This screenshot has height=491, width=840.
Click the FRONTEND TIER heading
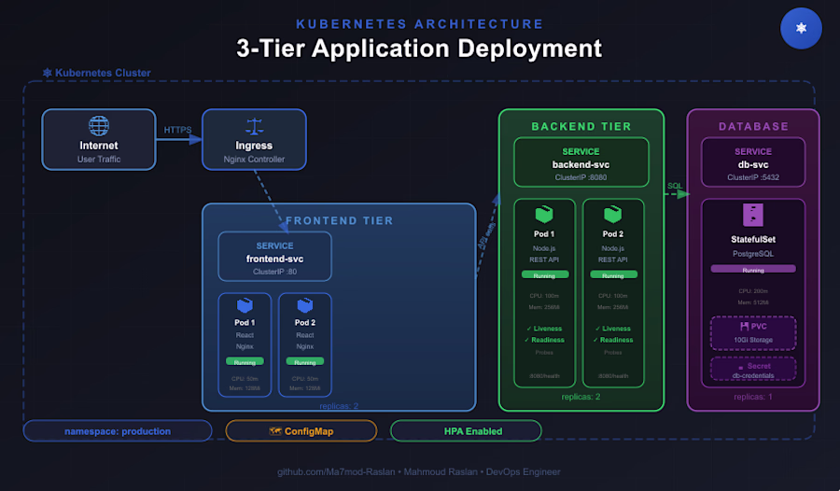339,221
